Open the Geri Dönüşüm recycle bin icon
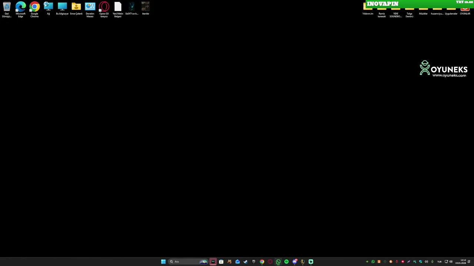This screenshot has width=474, height=266. [7, 10]
